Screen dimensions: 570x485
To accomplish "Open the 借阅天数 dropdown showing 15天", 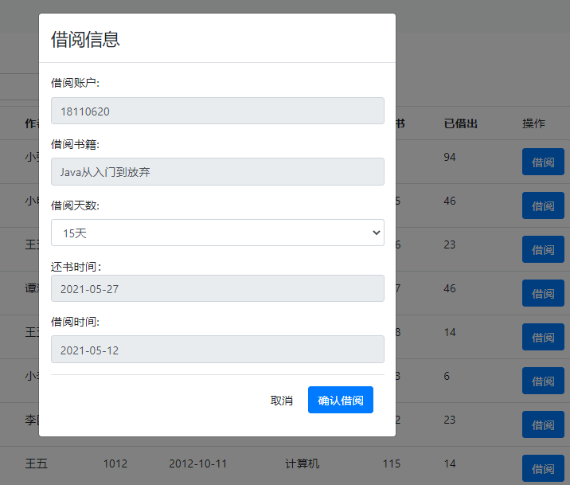I will pyautogui.click(x=217, y=233).
